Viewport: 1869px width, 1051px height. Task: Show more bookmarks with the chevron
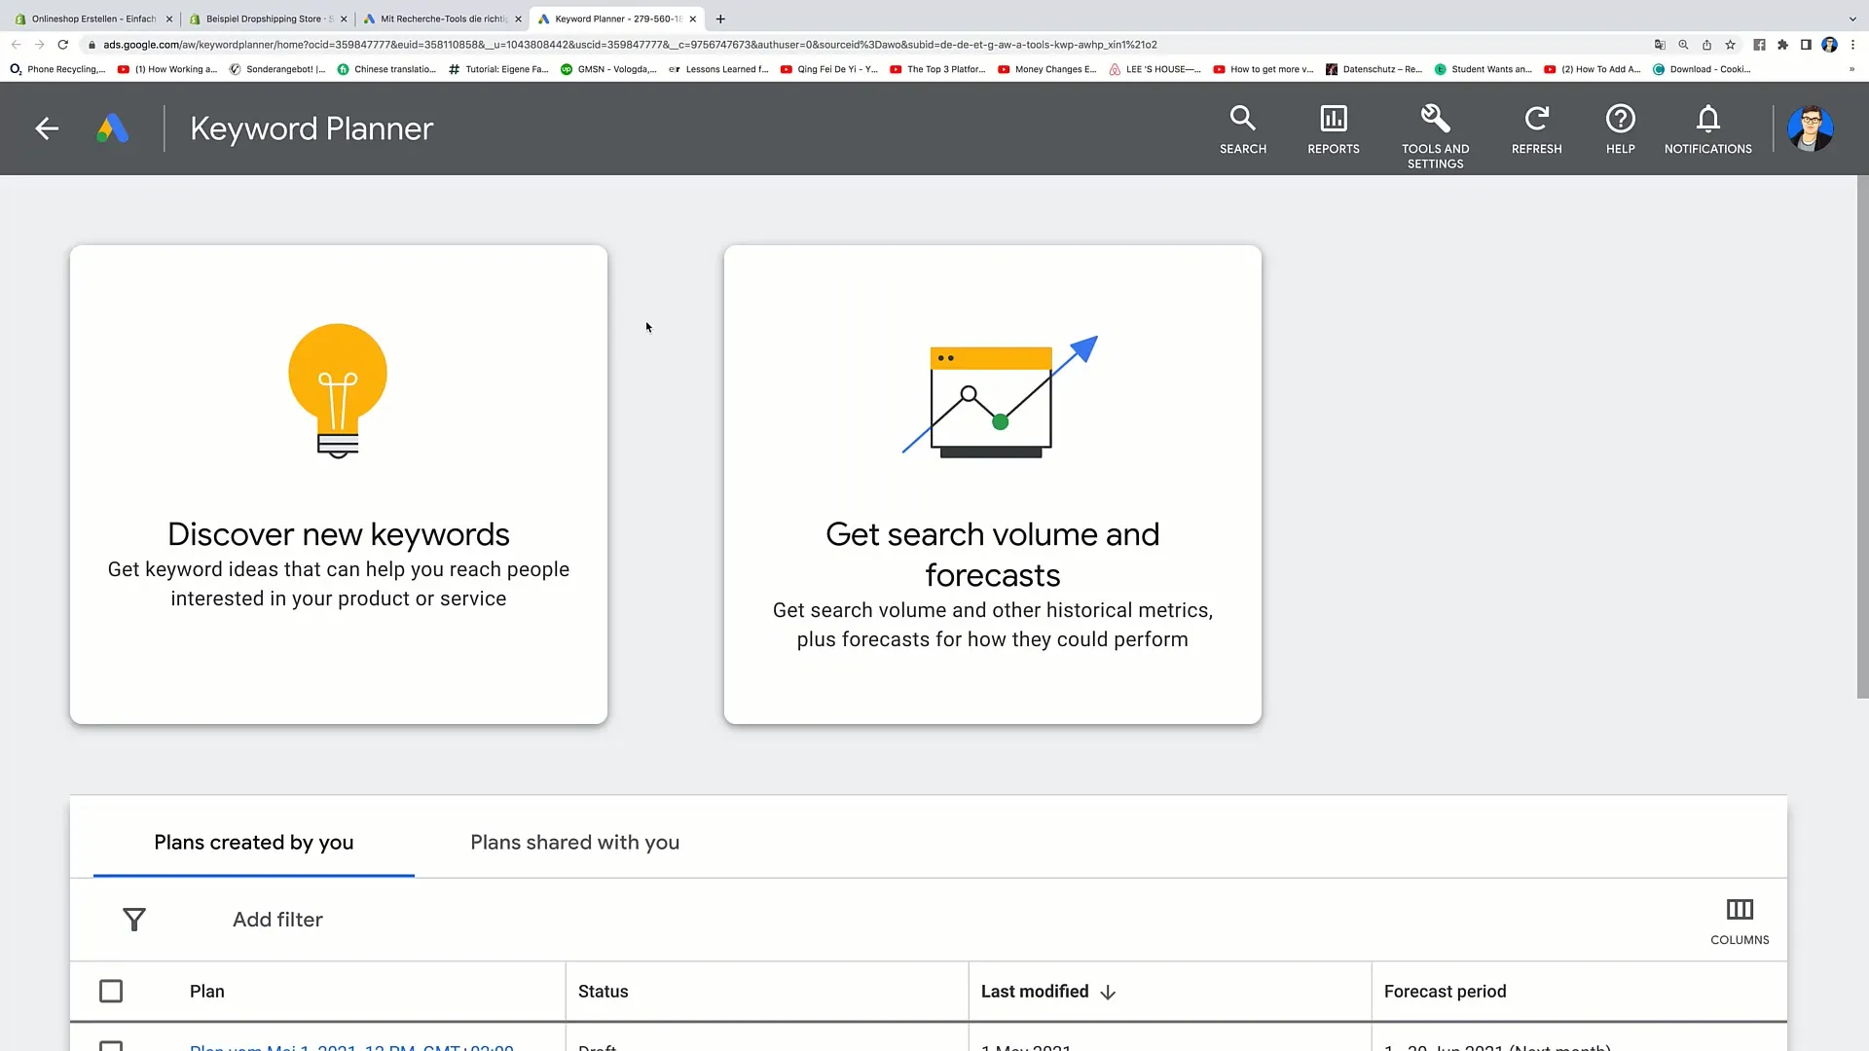pyautogui.click(x=1851, y=69)
